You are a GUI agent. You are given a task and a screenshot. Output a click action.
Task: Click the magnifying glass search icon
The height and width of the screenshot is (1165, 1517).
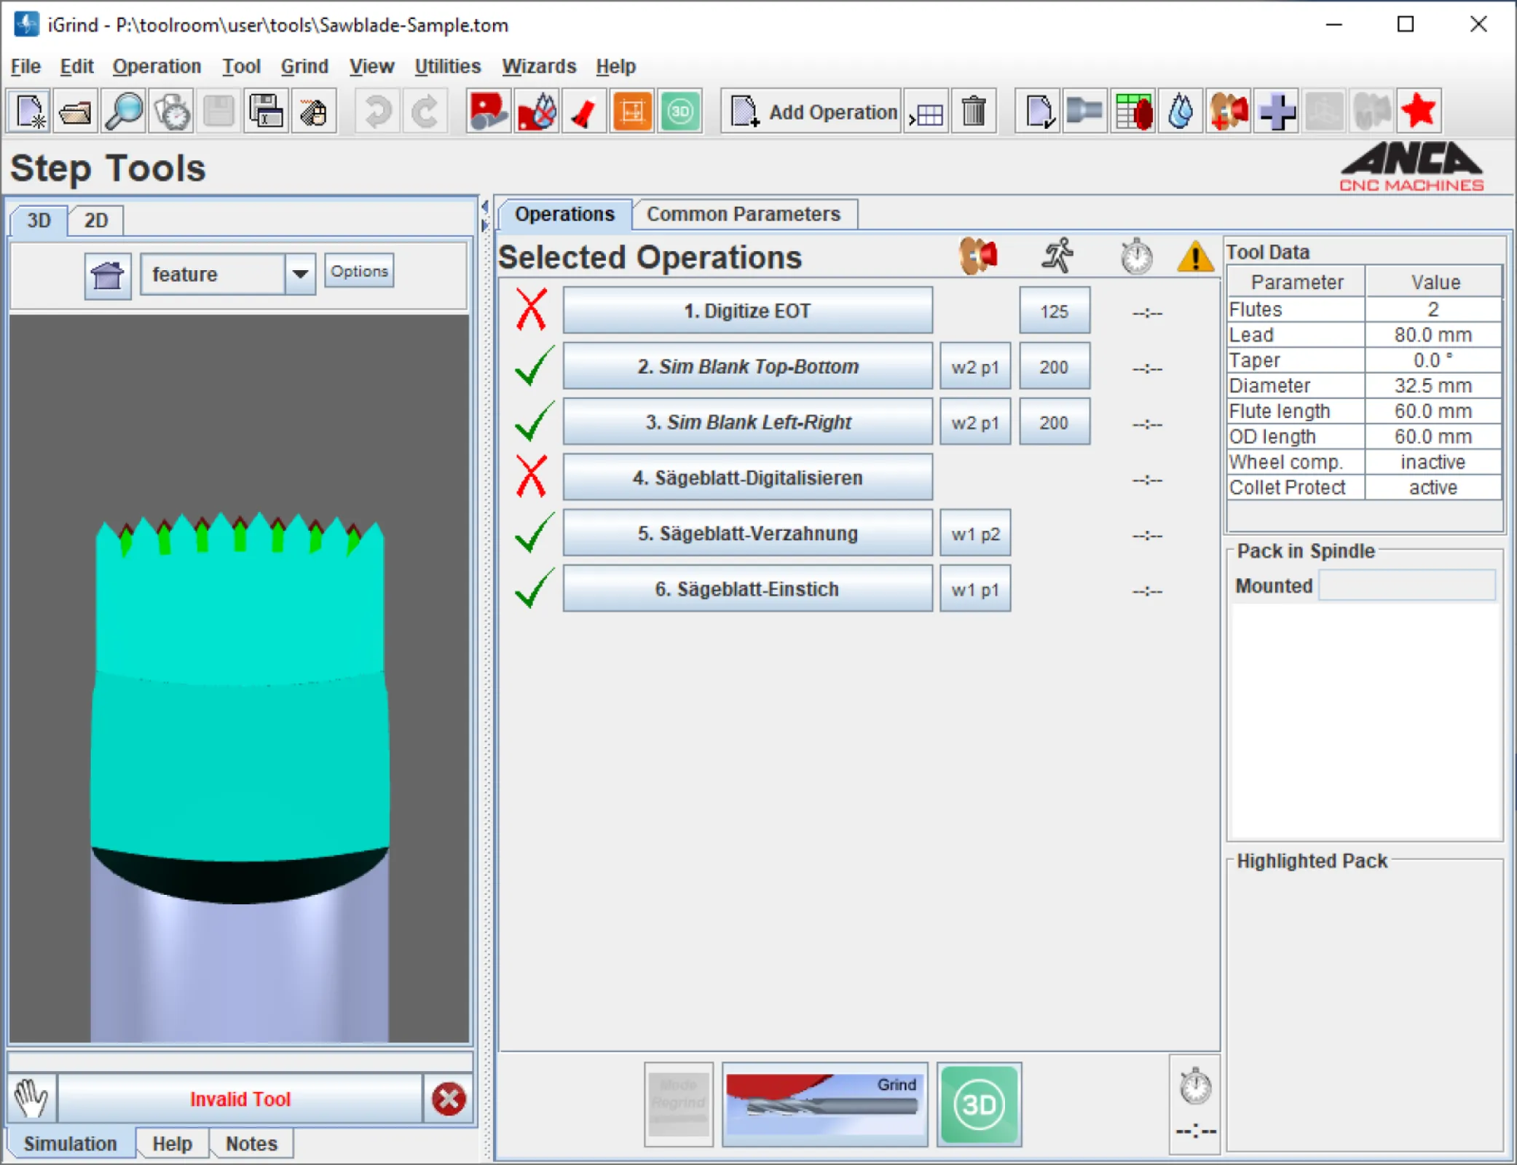point(124,111)
